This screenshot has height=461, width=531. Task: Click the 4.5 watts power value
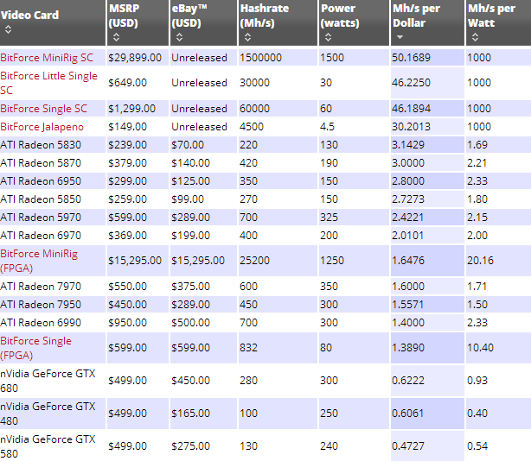pos(327,127)
